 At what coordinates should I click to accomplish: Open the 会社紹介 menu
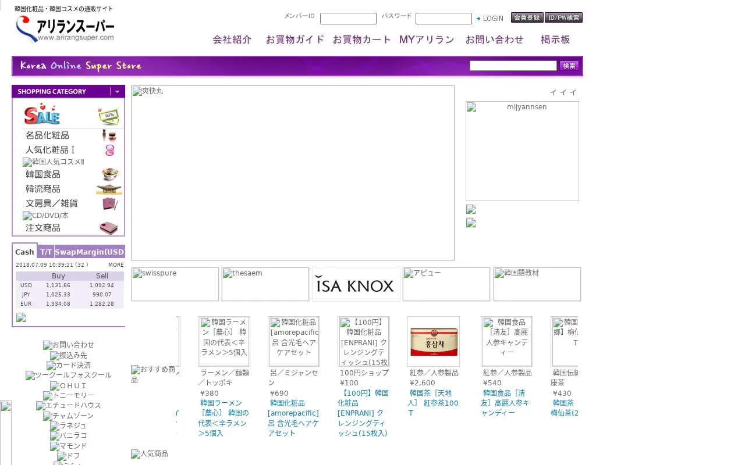click(232, 40)
